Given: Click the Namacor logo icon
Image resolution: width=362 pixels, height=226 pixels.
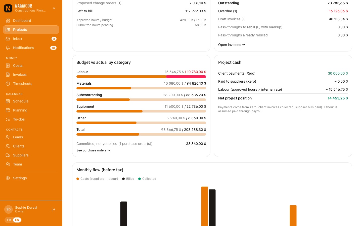Looking at the screenshot, I should click(x=8, y=8).
